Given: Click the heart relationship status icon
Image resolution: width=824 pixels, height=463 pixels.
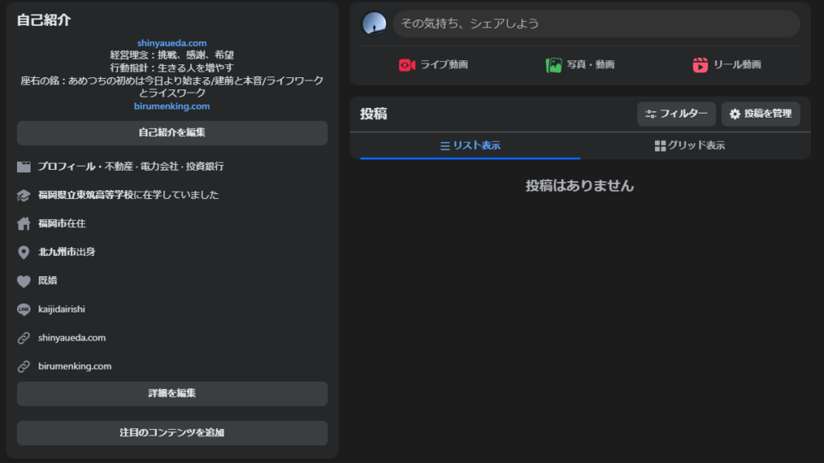Looking at the screenshot, I should click(x=23, y=281).
